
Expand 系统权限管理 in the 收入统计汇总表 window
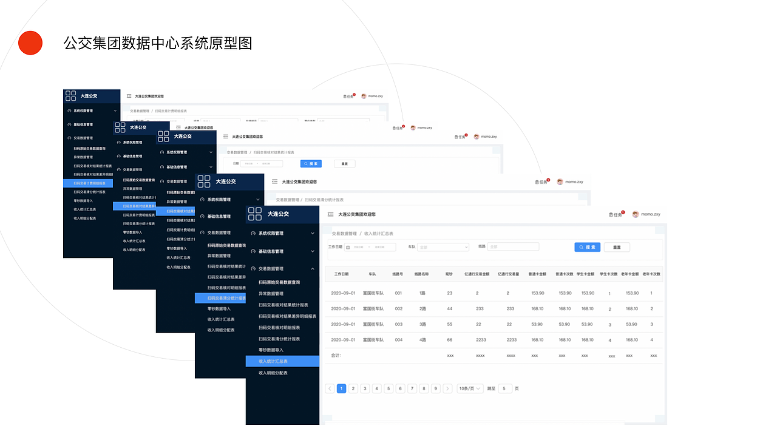[x=313, y=233]
